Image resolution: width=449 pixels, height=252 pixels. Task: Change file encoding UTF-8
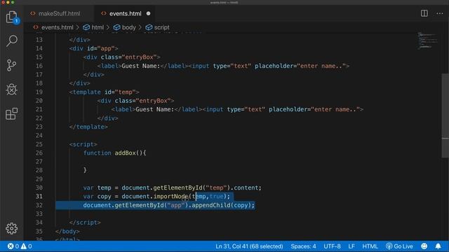click(332, 246)
